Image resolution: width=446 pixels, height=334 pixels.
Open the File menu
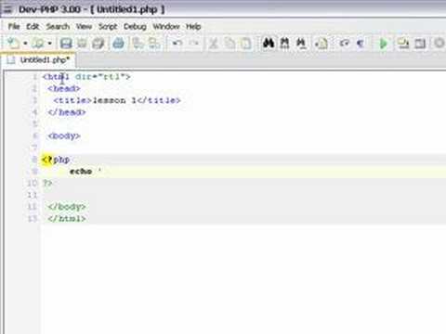[x=14, y=27]
